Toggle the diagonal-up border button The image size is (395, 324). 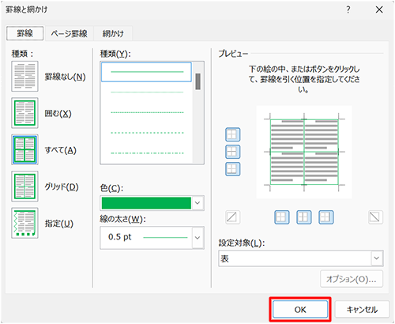coord(233,217)
